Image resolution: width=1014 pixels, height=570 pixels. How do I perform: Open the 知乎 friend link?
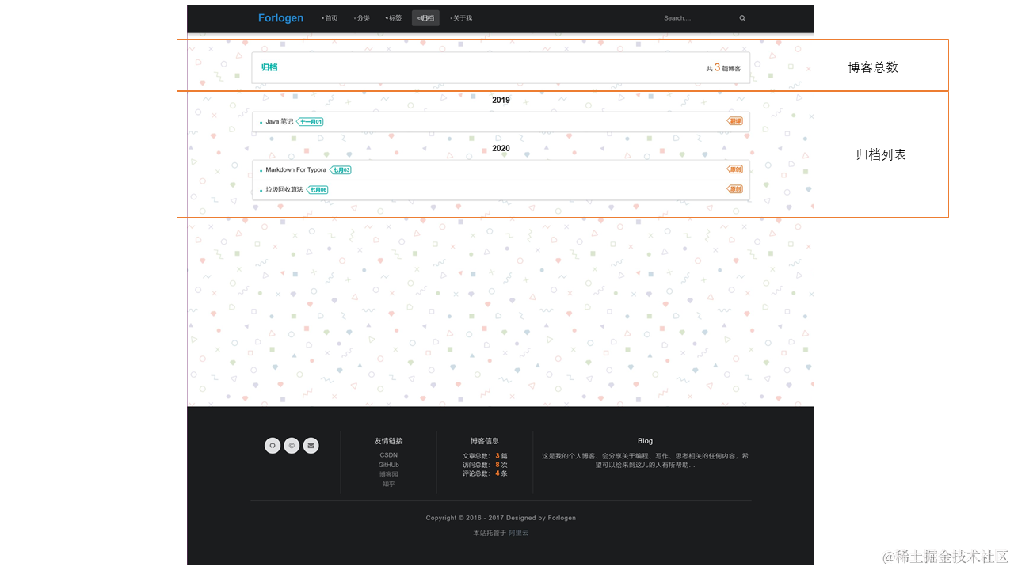[x=388, y=484]
